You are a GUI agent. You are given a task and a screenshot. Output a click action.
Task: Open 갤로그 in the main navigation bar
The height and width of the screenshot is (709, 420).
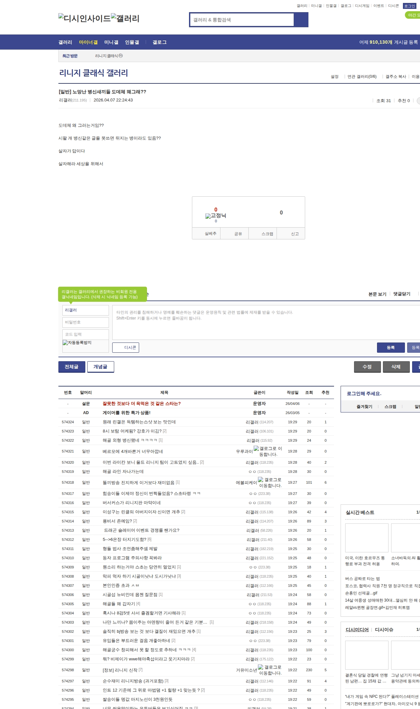click(x=159, y=42)
